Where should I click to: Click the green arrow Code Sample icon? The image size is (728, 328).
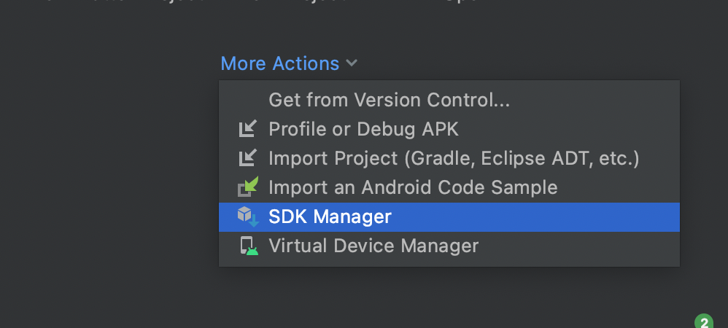point(248,187)
